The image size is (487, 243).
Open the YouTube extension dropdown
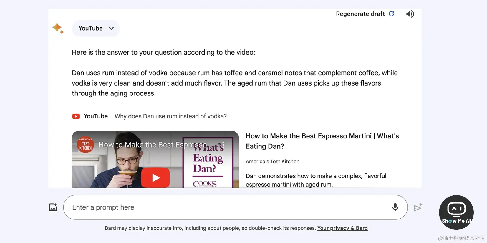tap(96, 28)
